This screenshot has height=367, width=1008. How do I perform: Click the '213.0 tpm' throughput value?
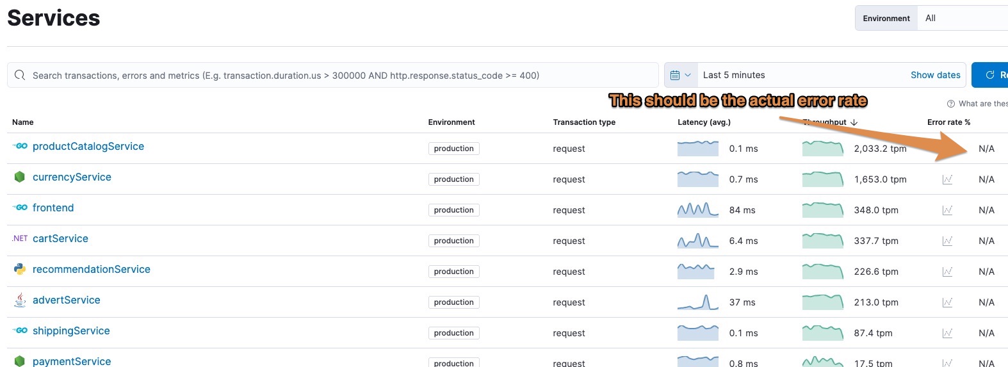(876, 302)
